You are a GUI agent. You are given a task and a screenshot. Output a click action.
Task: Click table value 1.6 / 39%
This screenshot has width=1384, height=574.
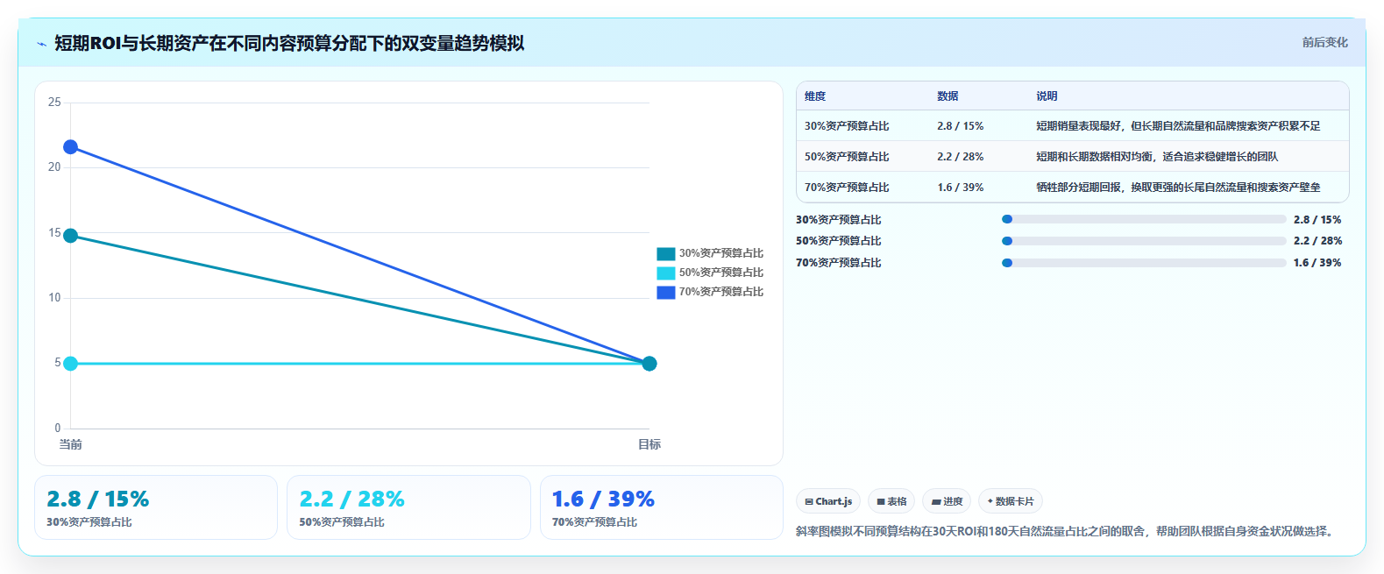960,188
